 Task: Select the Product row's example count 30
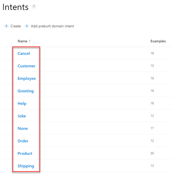tap(152, 153)
